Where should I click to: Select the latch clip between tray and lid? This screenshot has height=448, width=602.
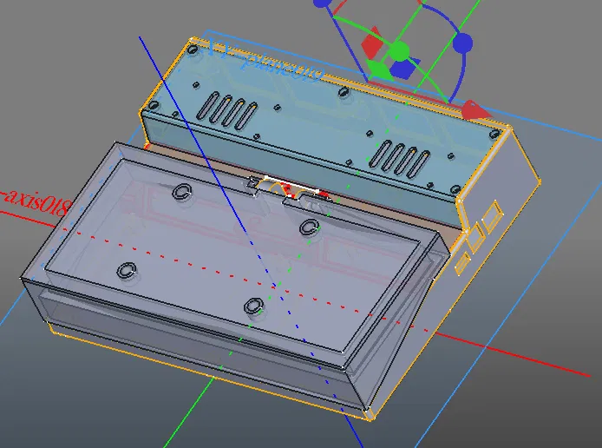[289, 191]
